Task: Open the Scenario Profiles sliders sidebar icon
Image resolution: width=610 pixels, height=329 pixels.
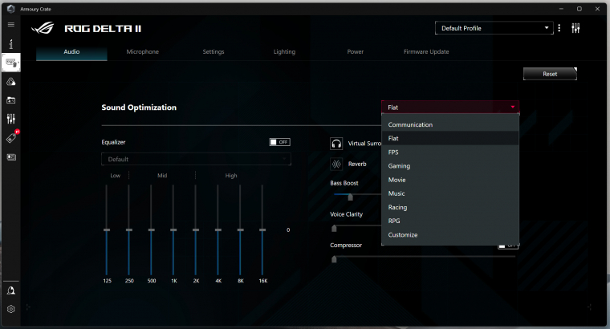Action: [11, 119]
